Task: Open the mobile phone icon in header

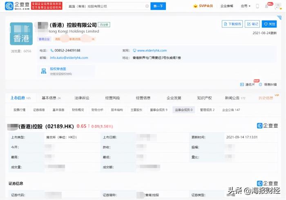Action: (x=257, y=7)
